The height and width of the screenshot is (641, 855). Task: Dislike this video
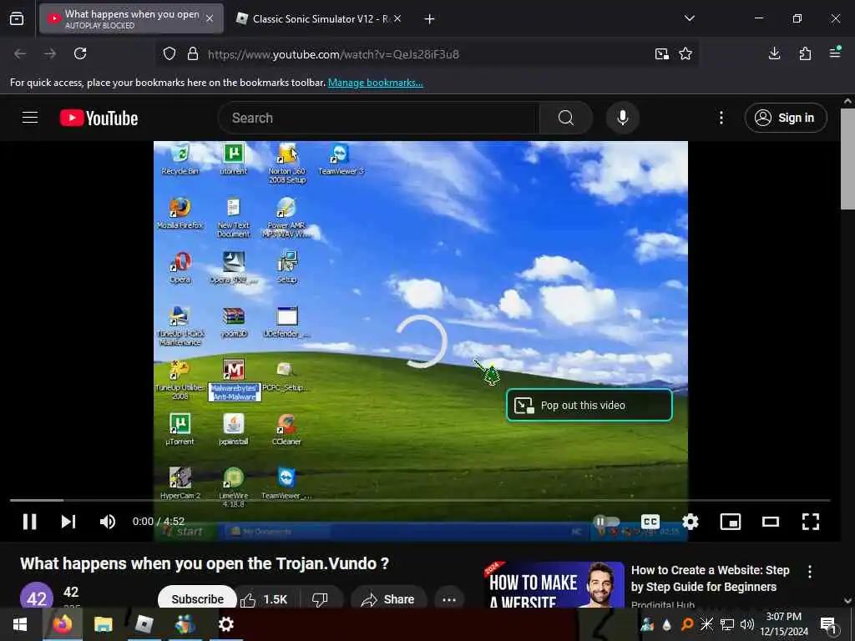pos(320,599)
